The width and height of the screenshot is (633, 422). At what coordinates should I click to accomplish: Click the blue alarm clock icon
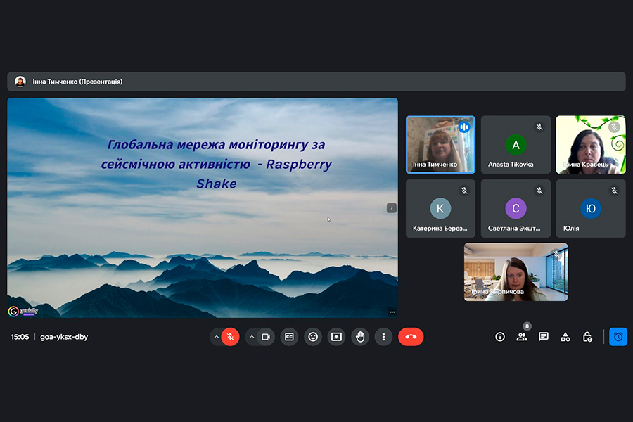click(x=618, y=337)
